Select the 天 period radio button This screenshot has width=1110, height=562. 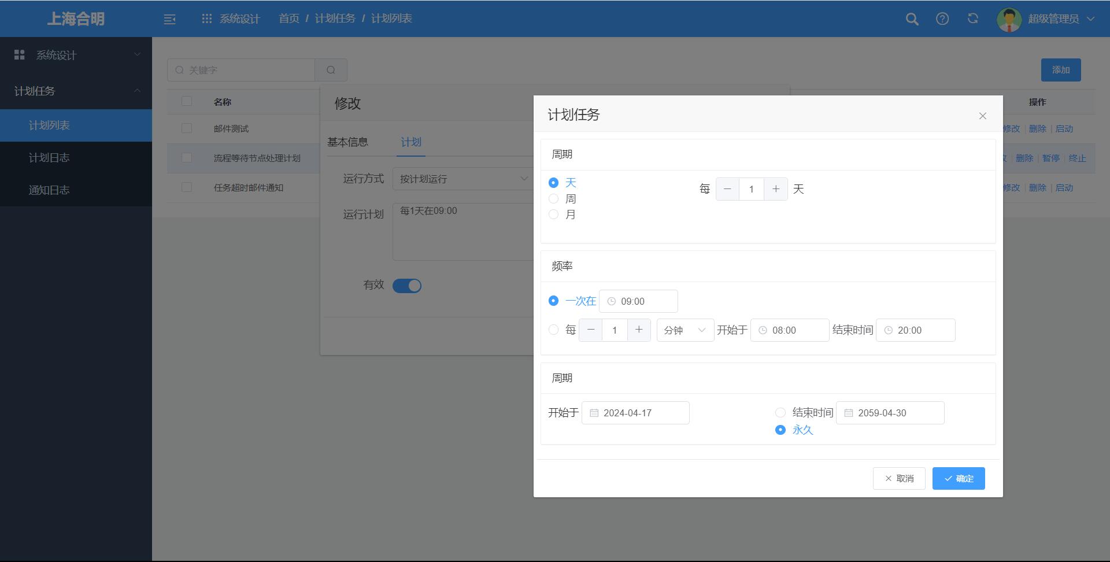tap(553, 183)
